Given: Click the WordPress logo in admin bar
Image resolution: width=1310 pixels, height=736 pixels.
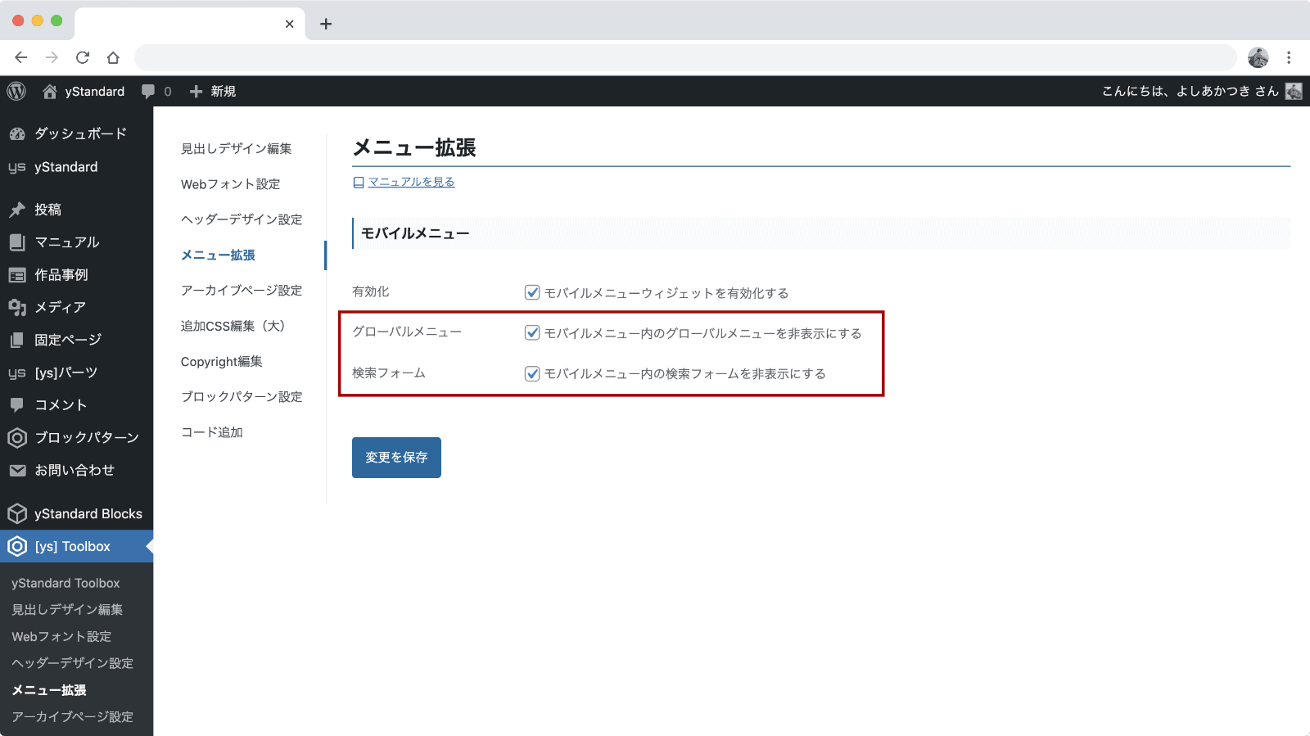Looking at the screenshot, I should click(16, 91).
